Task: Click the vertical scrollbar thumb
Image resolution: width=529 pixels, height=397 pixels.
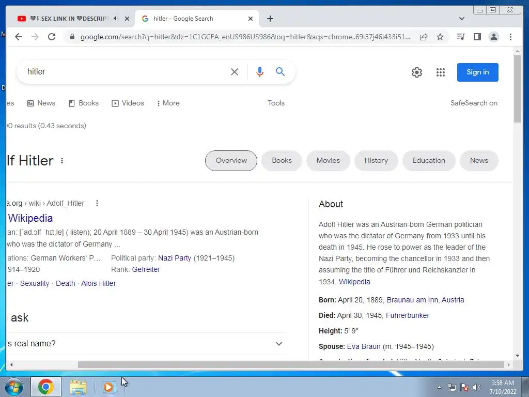Action: click(x=517, y=89)
